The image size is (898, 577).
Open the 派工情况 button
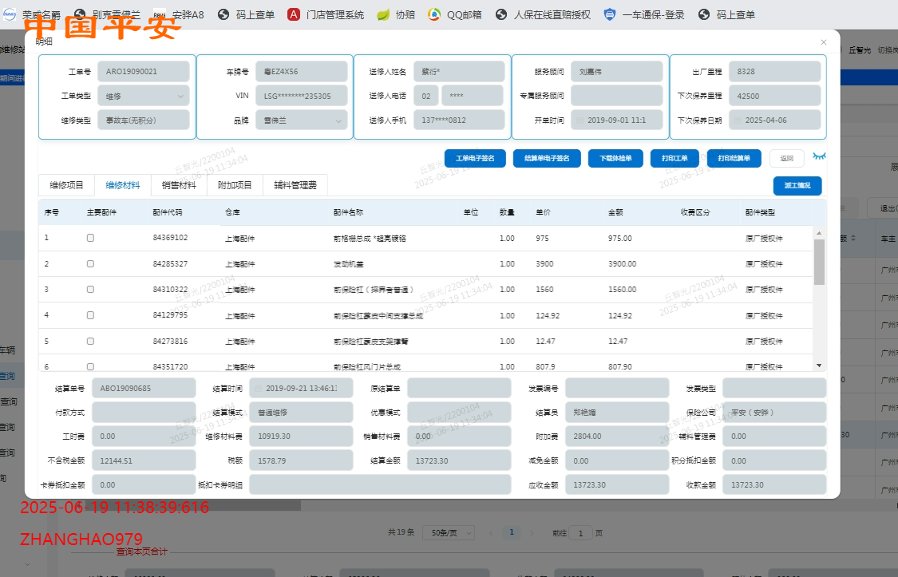pyautogui.click(x=797, y=185)
